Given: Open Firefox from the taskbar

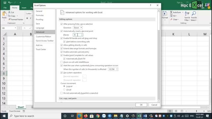Looking at the screenshot, I should coord(85,116).
